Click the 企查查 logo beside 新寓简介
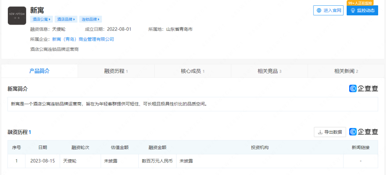The image size is (386, 175). (x=363, y=89)
